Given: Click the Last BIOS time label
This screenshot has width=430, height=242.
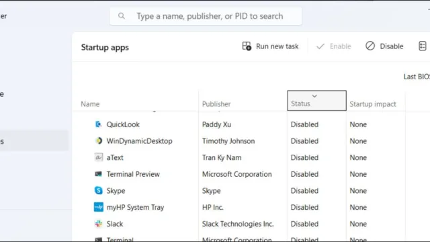Looking at the screenshot, I should tap(417, 77).
